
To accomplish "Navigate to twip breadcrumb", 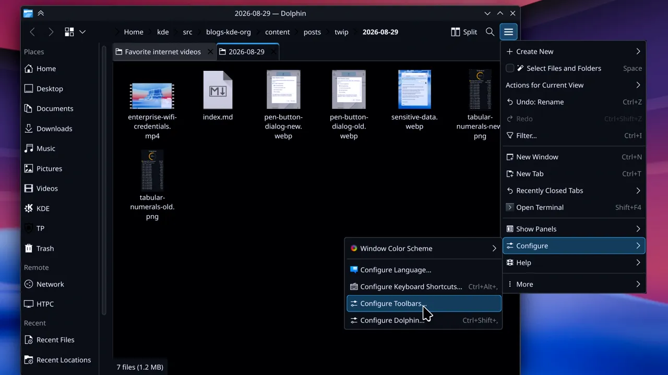I will pos(341,32).
